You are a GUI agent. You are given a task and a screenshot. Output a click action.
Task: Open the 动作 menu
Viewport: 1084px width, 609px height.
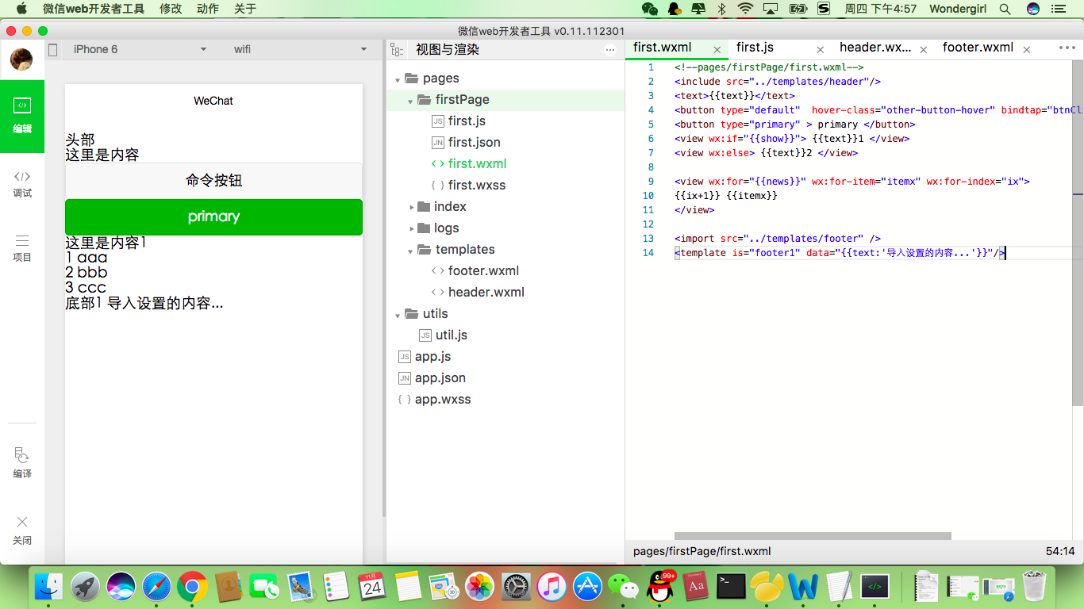pos(208,9)
